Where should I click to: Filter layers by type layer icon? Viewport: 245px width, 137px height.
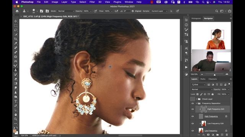(217, 84)
